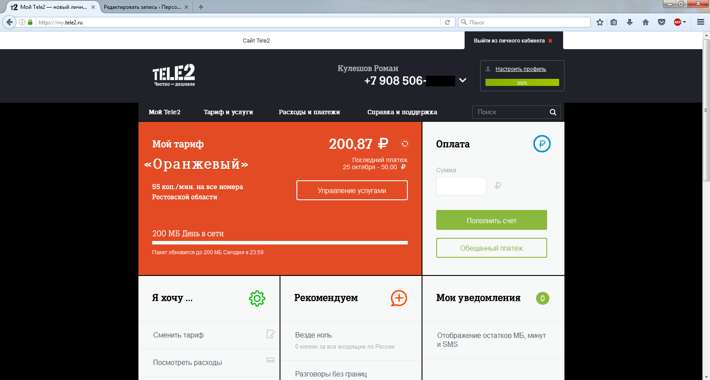Click the Tele2 logo

click(174, 75)
